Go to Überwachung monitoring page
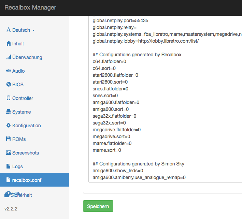The height and width of the screenshot is (219, 242). coord(27,57)
